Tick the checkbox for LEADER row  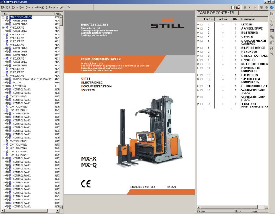point(201,24)
